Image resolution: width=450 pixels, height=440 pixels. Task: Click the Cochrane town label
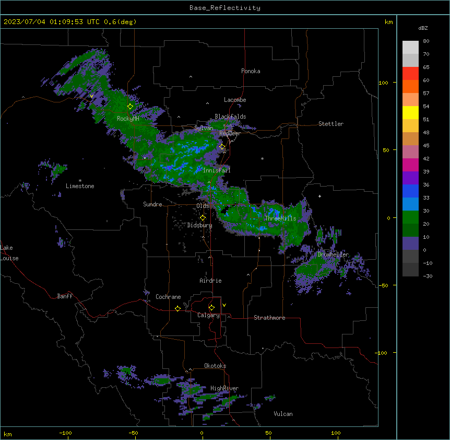[x=168, y=297]
